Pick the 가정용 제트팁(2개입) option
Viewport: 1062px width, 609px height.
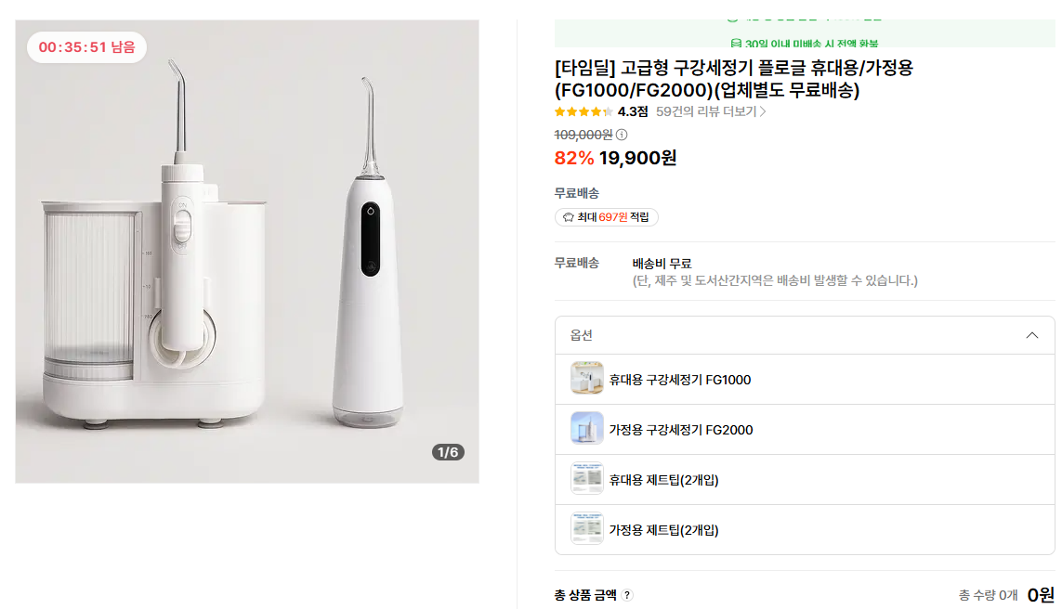coord(663,530)
